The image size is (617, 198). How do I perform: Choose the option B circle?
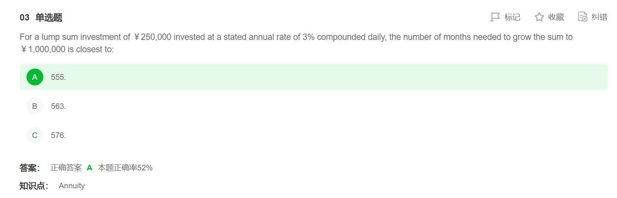tap(35, 106)
